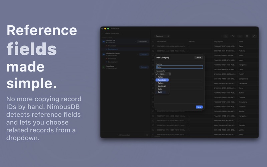Screen dimensions: 267x167
Task: Click the blue Save button
Action: click(x=199, y=107)
